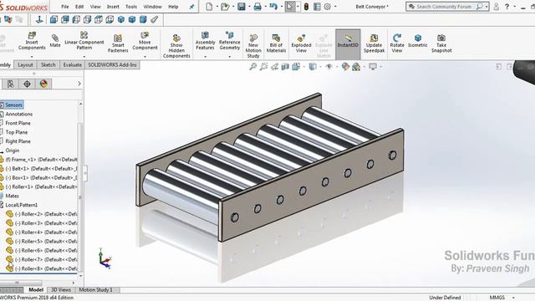The height and width of the screenshot is (301, 535).
Task: Click the New document icon
Action: point(209,7)
